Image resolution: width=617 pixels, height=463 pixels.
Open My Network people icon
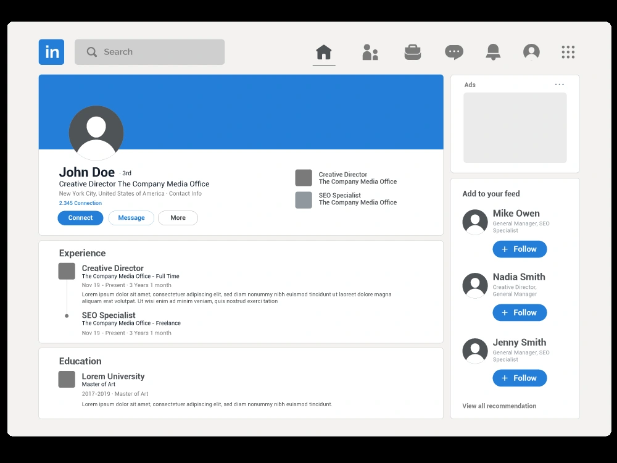[x=370, y=52]
